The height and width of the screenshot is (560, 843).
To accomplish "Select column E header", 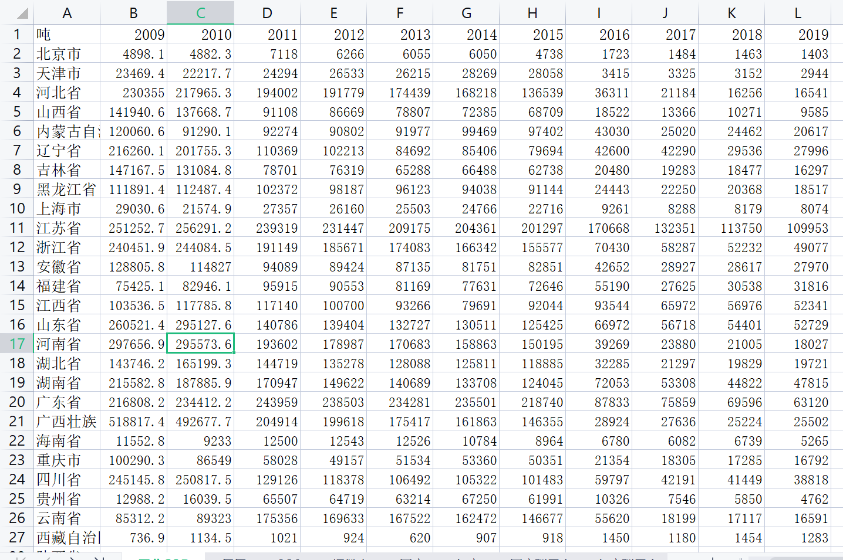I will coord(333,13).
